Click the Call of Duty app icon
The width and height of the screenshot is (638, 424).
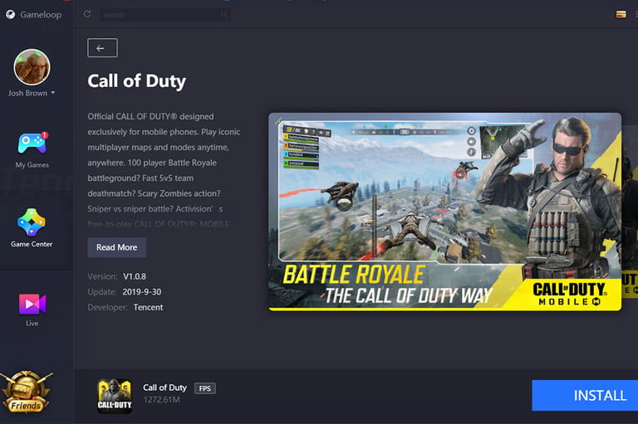[115, 396]
